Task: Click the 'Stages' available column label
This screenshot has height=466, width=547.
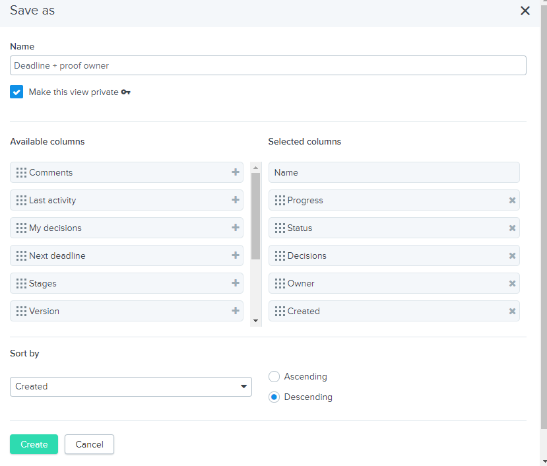Action: pos(43,283)
